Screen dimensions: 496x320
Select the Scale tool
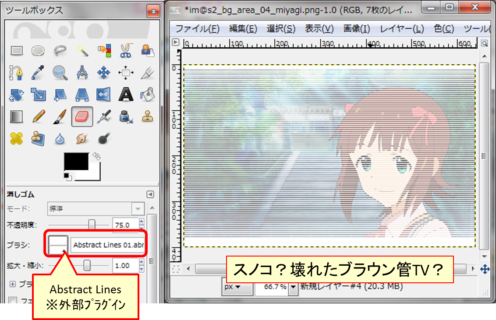pyautogui.click(x=38, y=95)
